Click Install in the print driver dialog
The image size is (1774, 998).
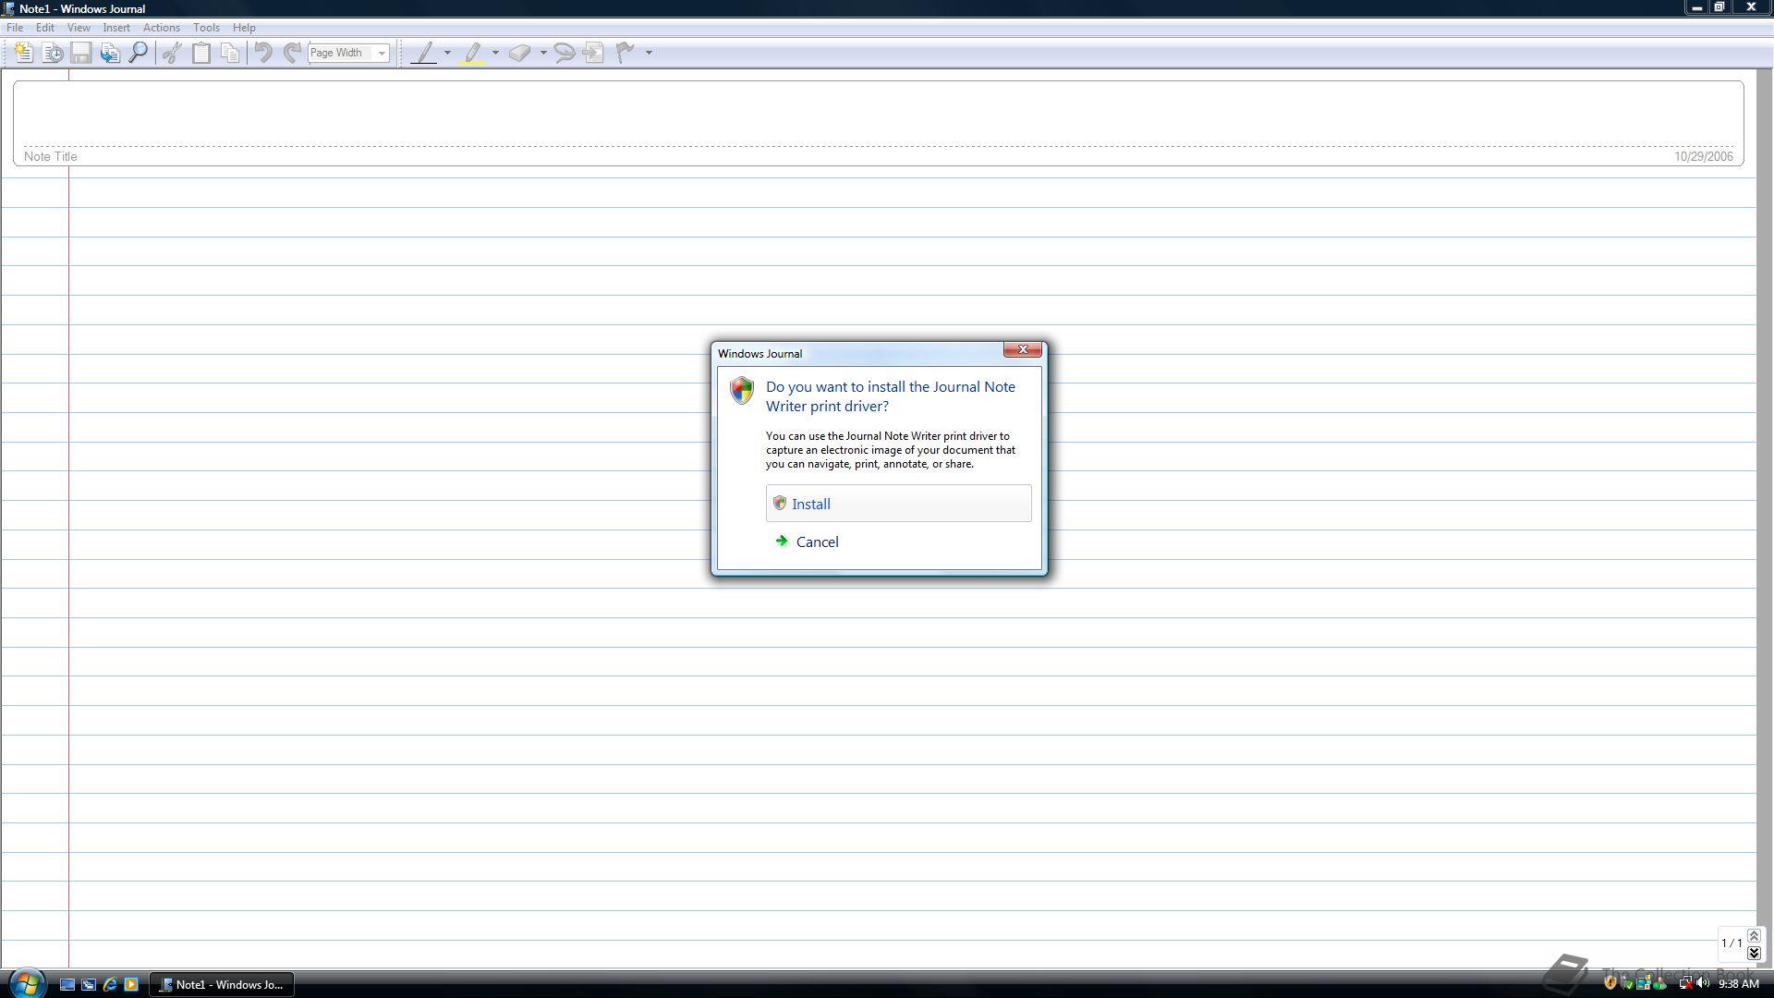coord(898,504)
